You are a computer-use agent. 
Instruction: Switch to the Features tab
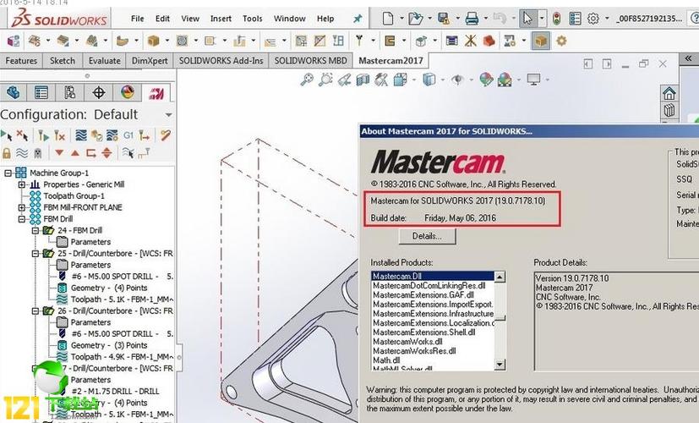point(21,61)
